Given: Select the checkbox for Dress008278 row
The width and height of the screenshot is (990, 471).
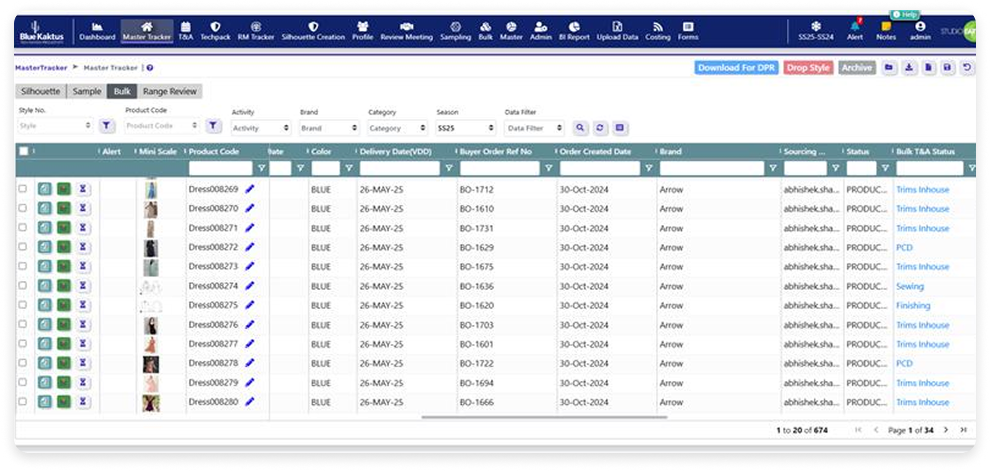Looking at the screenshot, I should [x=22, y=363].
